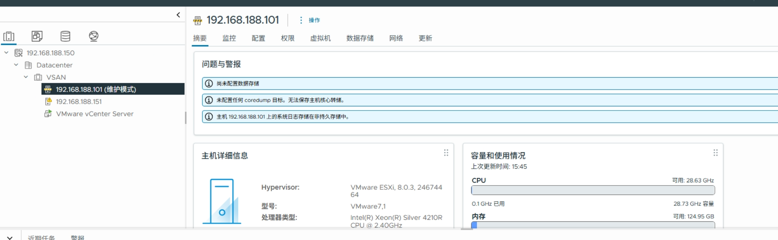Click processor type Intel Xeon Silver 4210R
The width and height of the screenshot is (778, 240).
tap(396, 221)
